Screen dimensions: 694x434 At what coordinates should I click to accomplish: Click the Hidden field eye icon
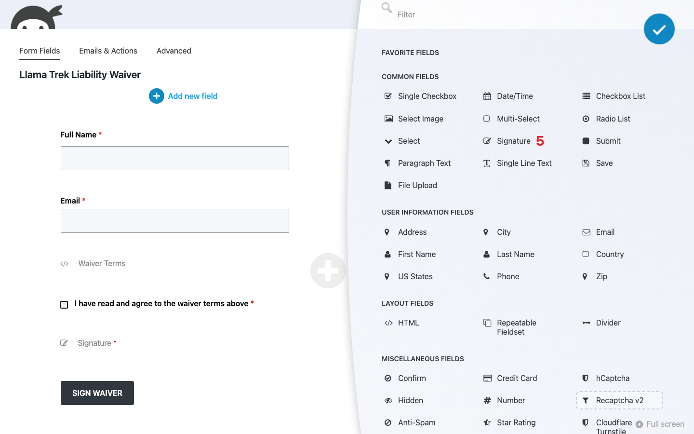click(x=388, y=400)
